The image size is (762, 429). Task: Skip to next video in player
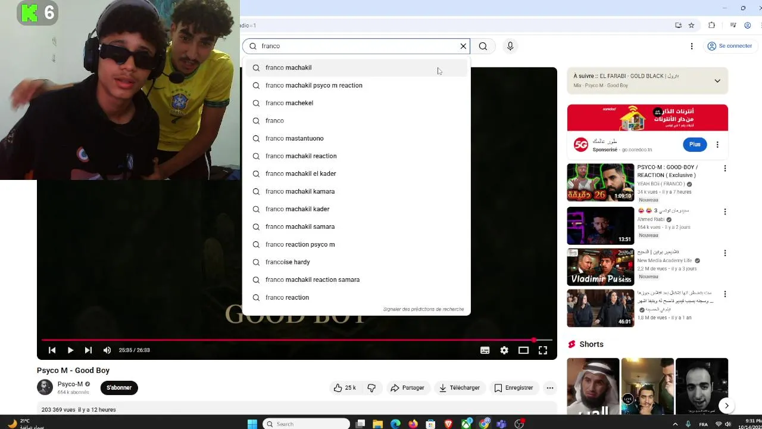(88, 350)
